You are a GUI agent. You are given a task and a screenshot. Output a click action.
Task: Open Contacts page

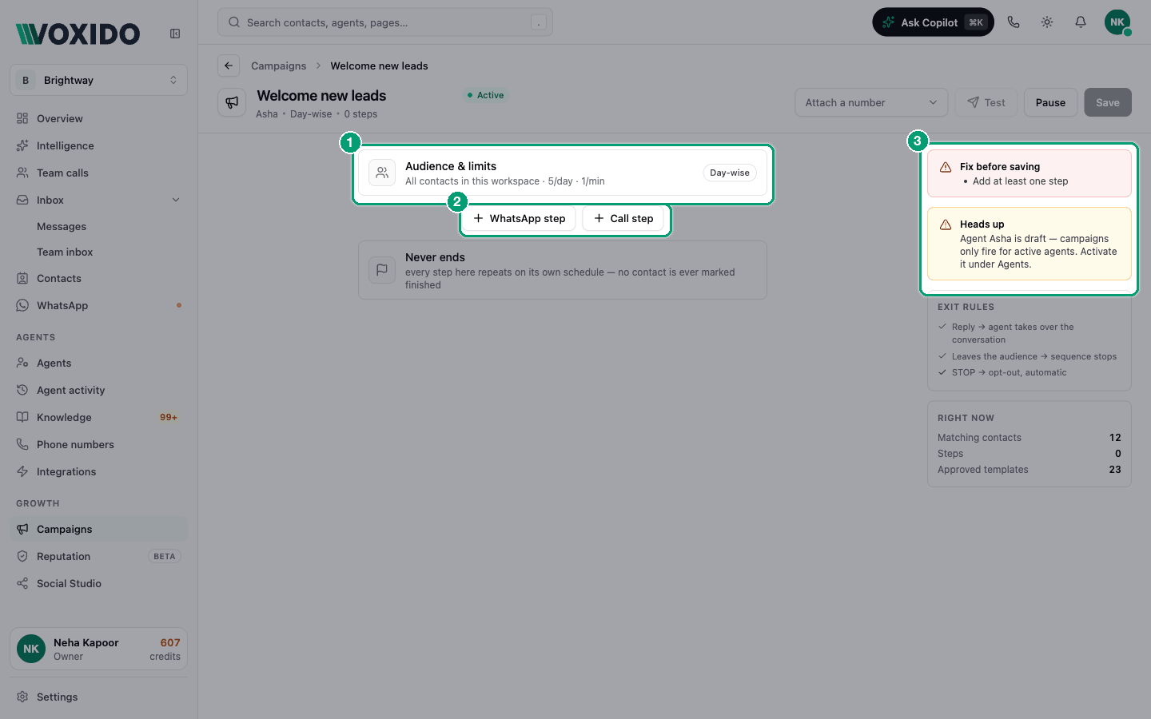pyautogui.click(x=98, y=278)
